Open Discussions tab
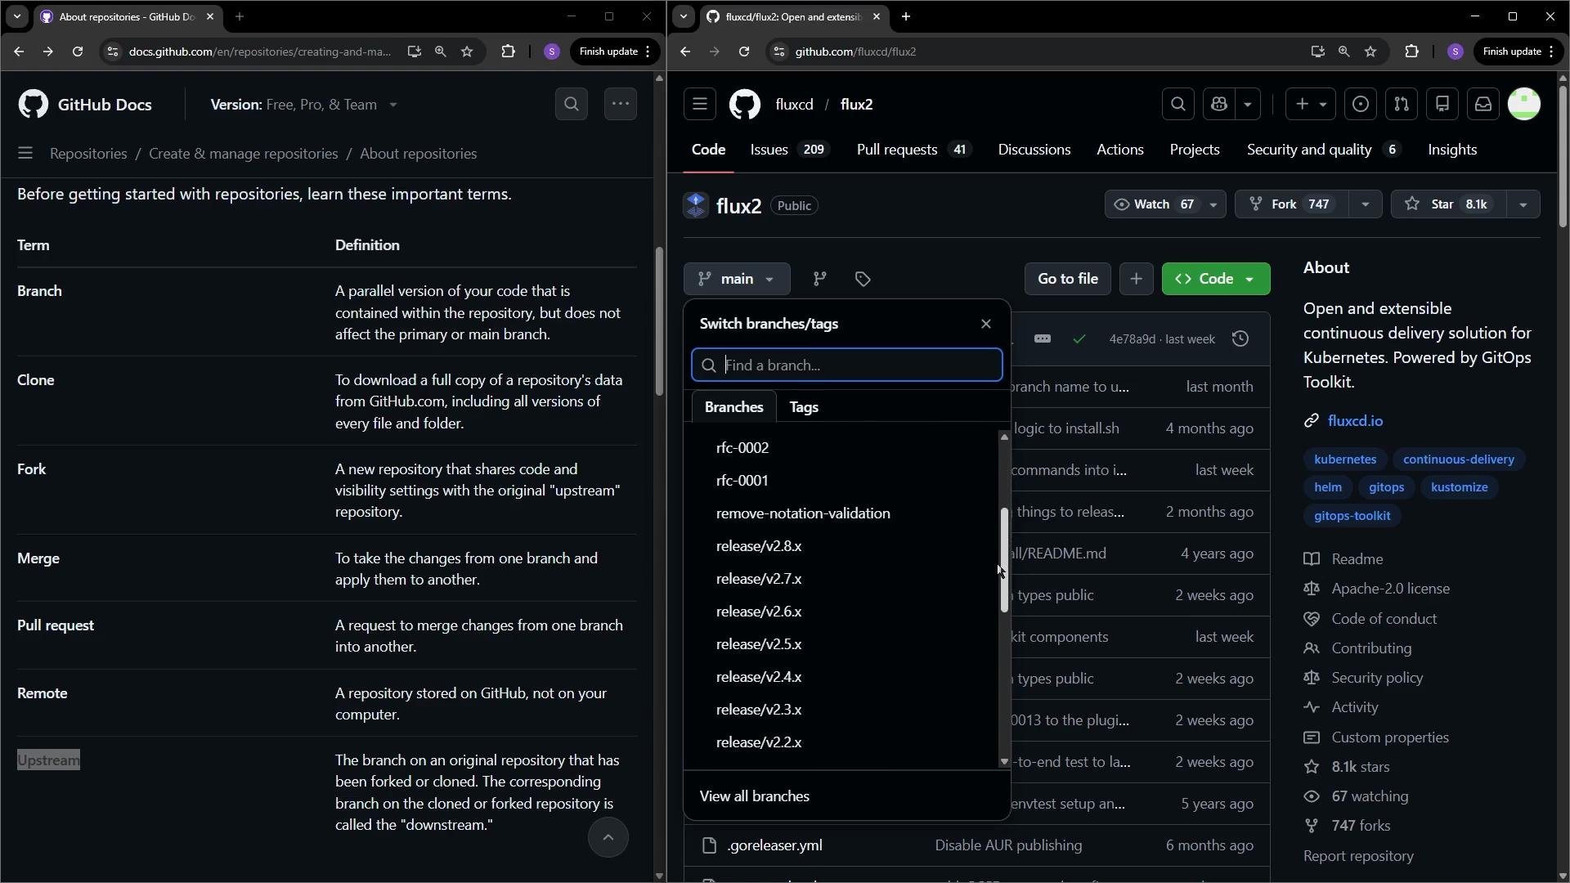 (1034, 150)
